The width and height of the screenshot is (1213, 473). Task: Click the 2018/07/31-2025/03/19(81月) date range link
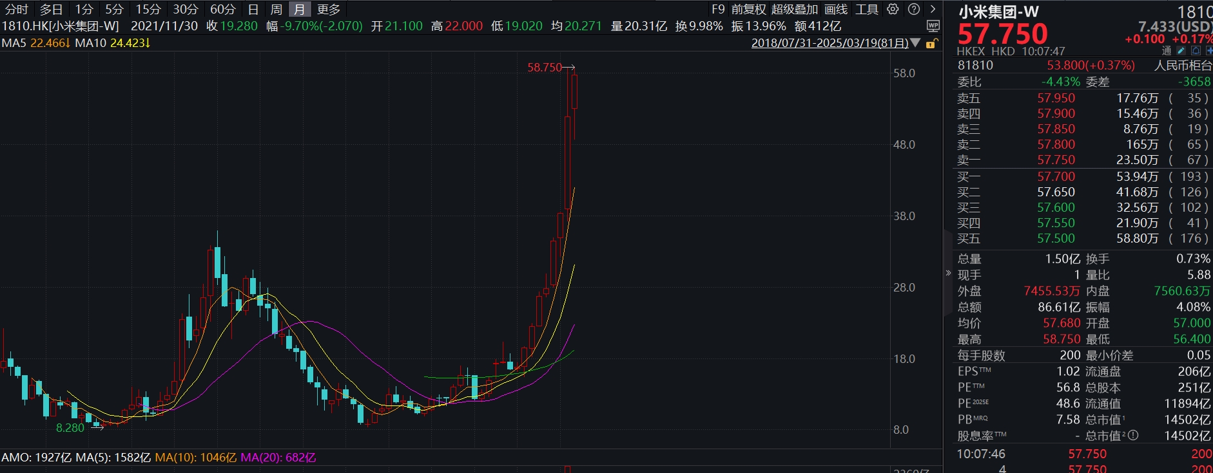pyautogui.click(x=830, y=43)
